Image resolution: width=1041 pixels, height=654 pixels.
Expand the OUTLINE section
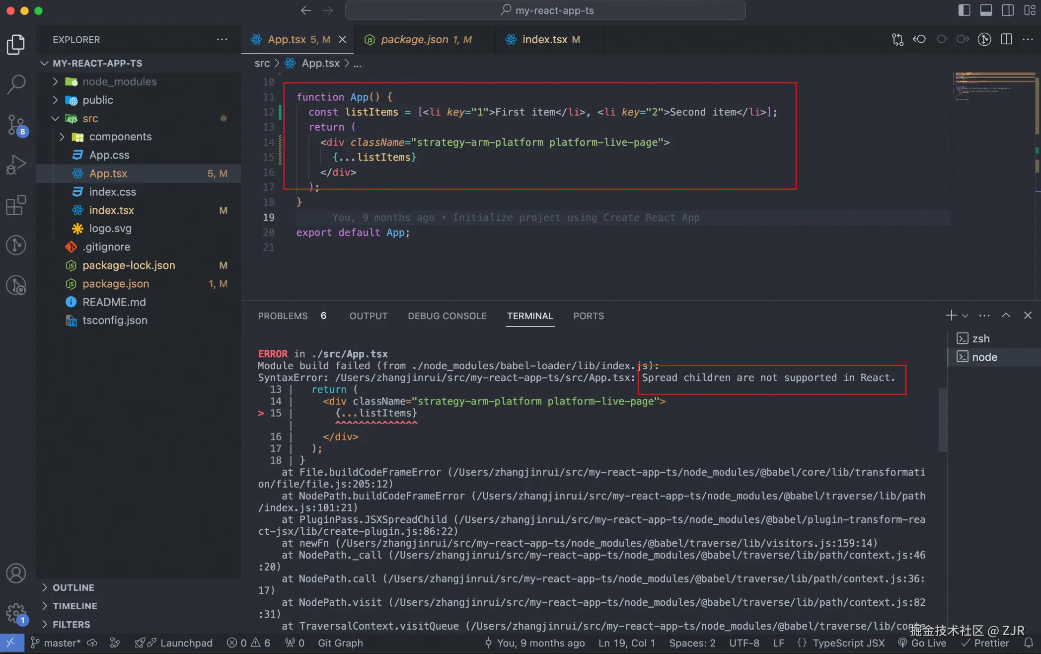pyautogui.click(x=74, y=587)
